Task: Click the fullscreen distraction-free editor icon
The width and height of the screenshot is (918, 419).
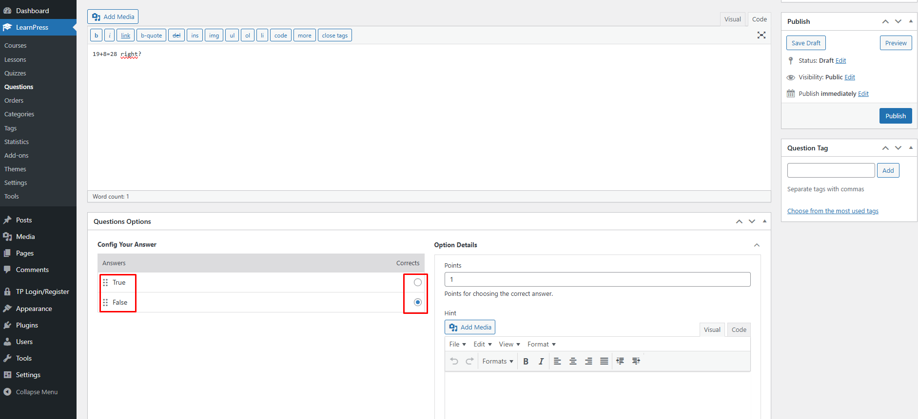Action: point(761,35)
